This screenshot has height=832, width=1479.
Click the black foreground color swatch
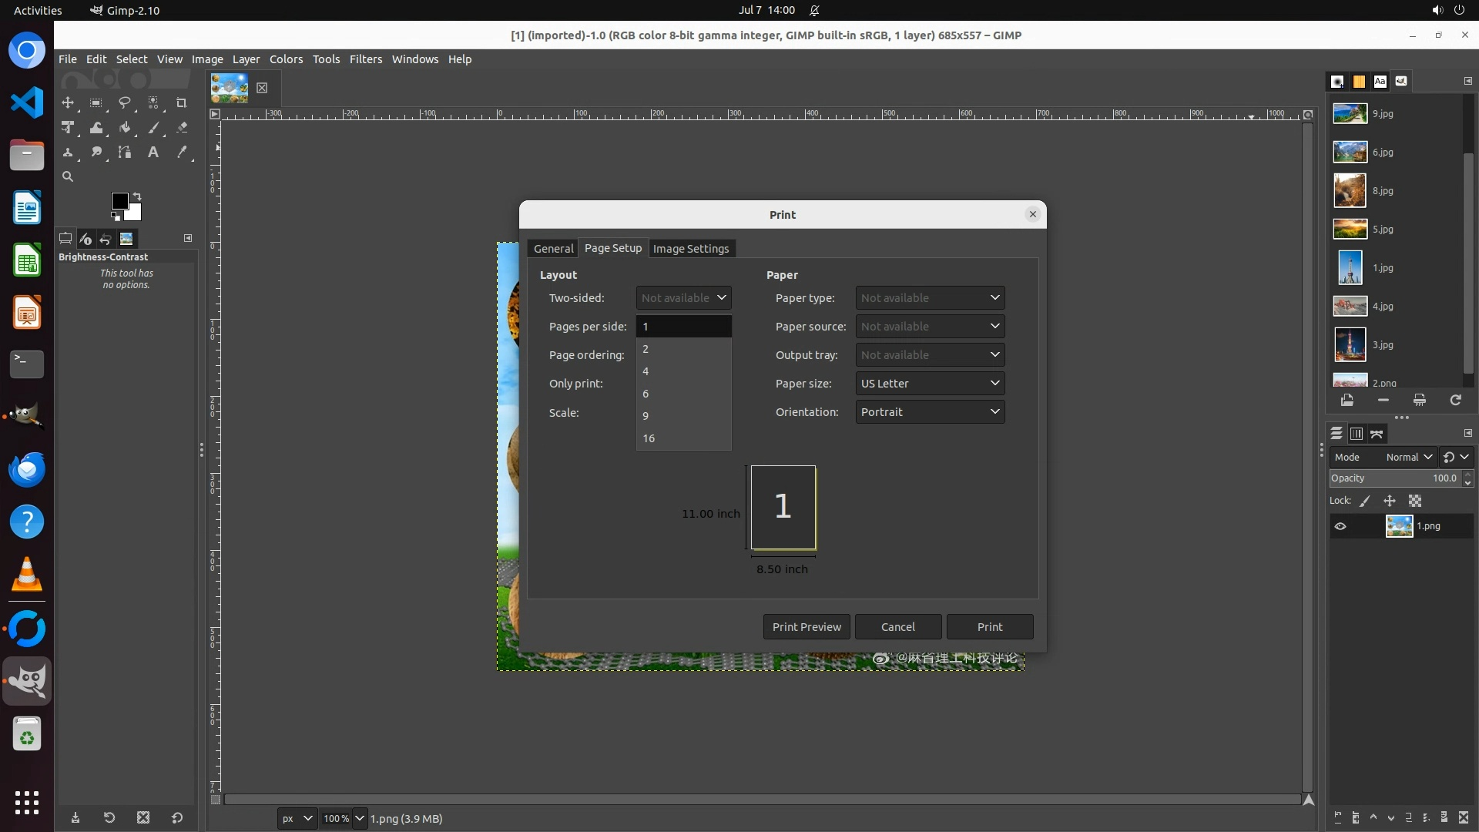point(119,201)
